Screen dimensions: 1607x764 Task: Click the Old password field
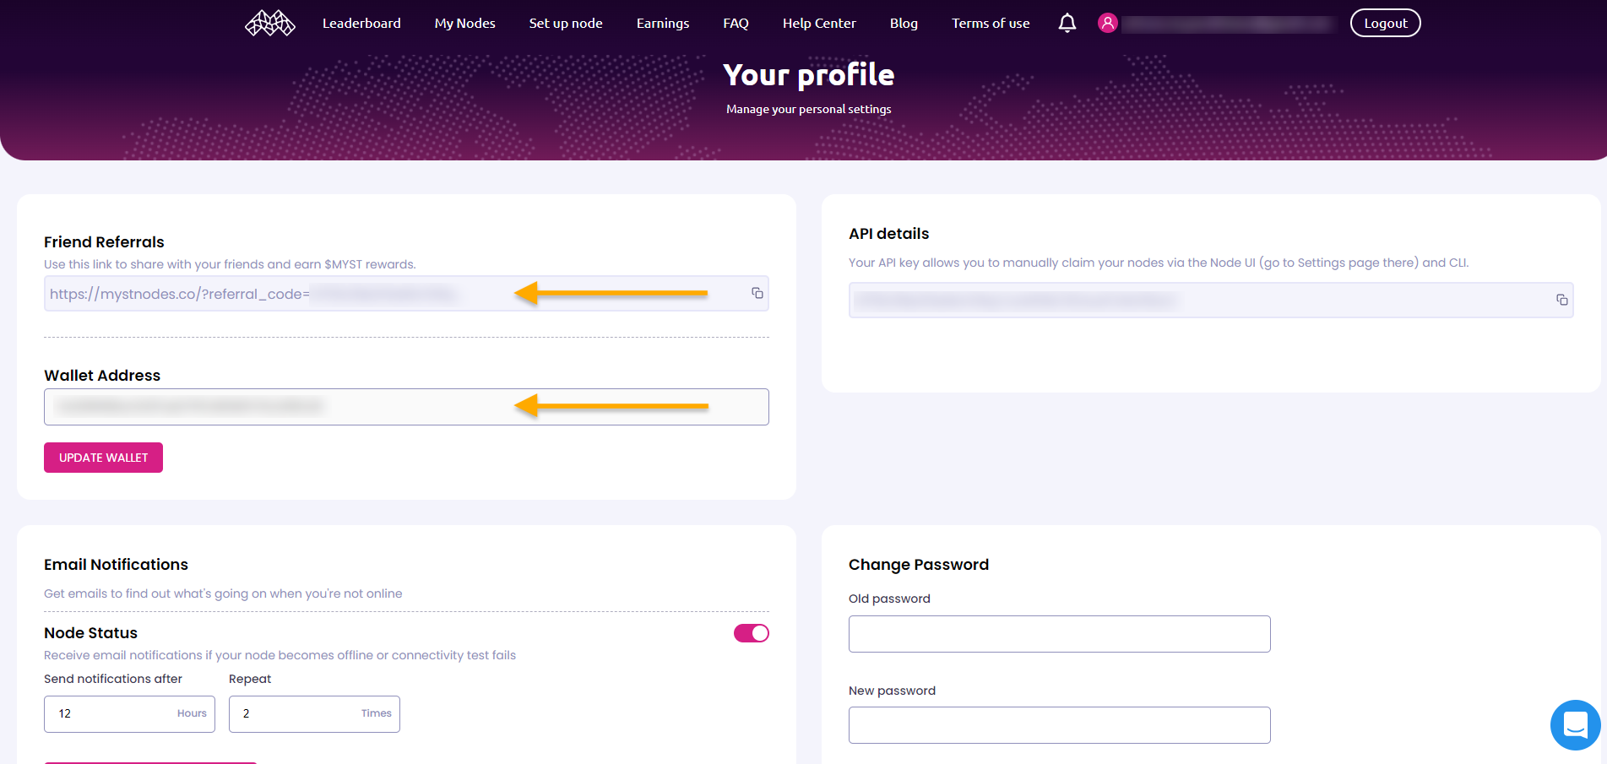(1060, 634)
